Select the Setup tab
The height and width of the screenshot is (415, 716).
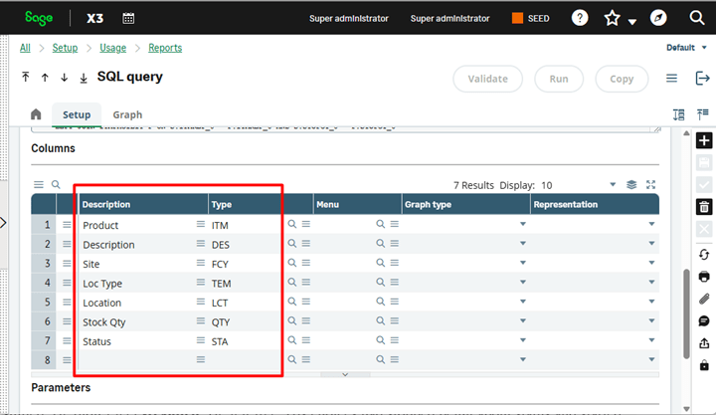77,114
